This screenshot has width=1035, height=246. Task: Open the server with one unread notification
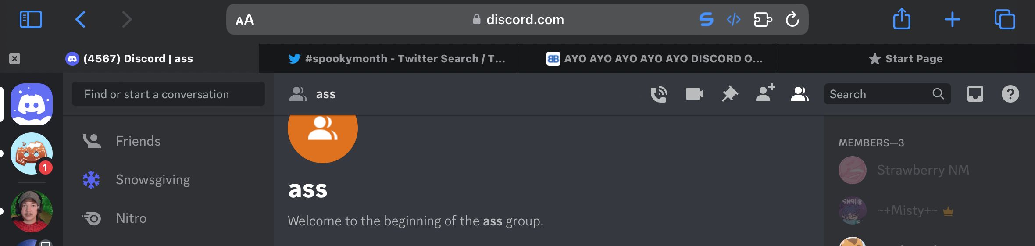pos(32,153)
